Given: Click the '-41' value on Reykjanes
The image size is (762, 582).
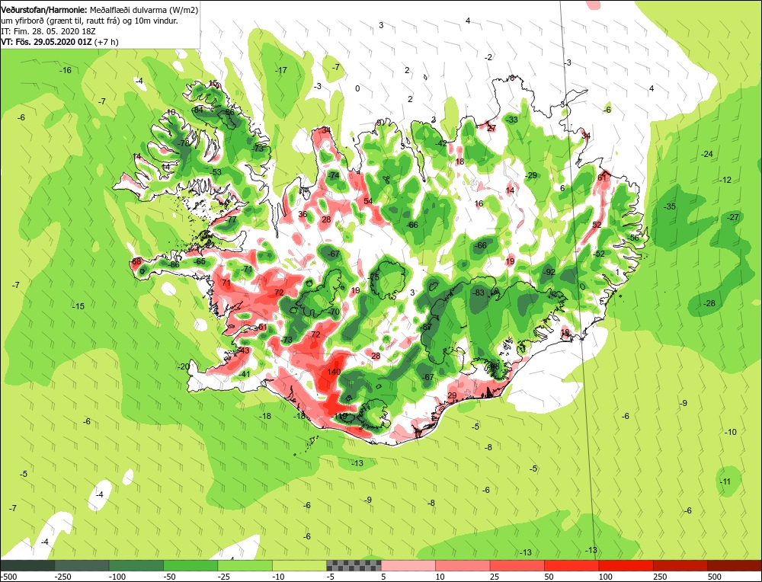Looking at the screenshot, I should [244, 374].
